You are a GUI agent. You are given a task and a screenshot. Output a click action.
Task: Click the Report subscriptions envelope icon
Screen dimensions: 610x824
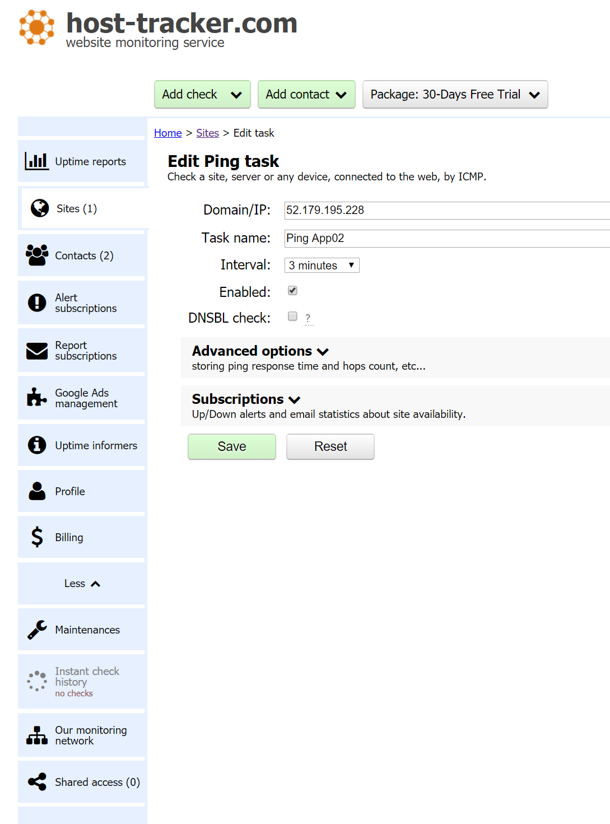37,351
